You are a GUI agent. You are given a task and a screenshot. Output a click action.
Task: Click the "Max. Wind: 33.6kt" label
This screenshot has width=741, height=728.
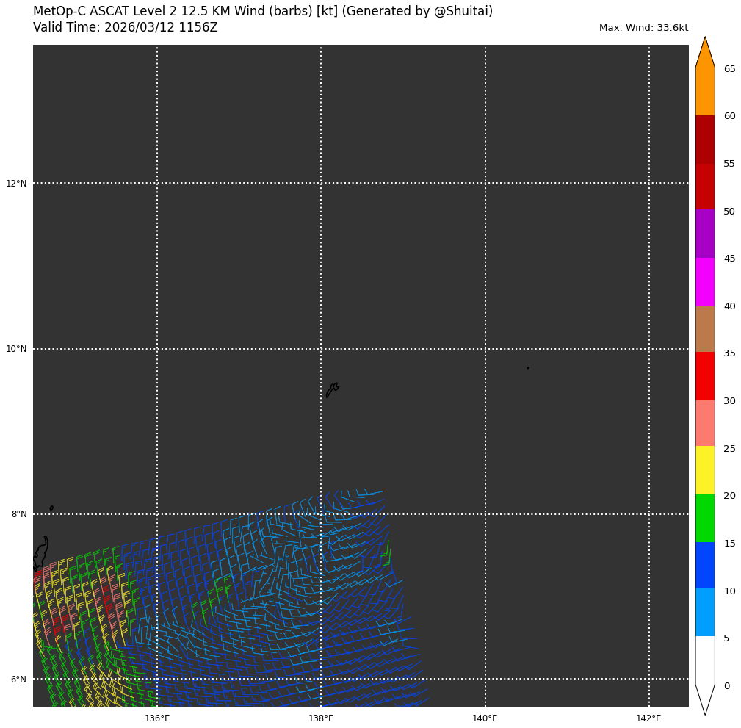(x=643, y=28)
